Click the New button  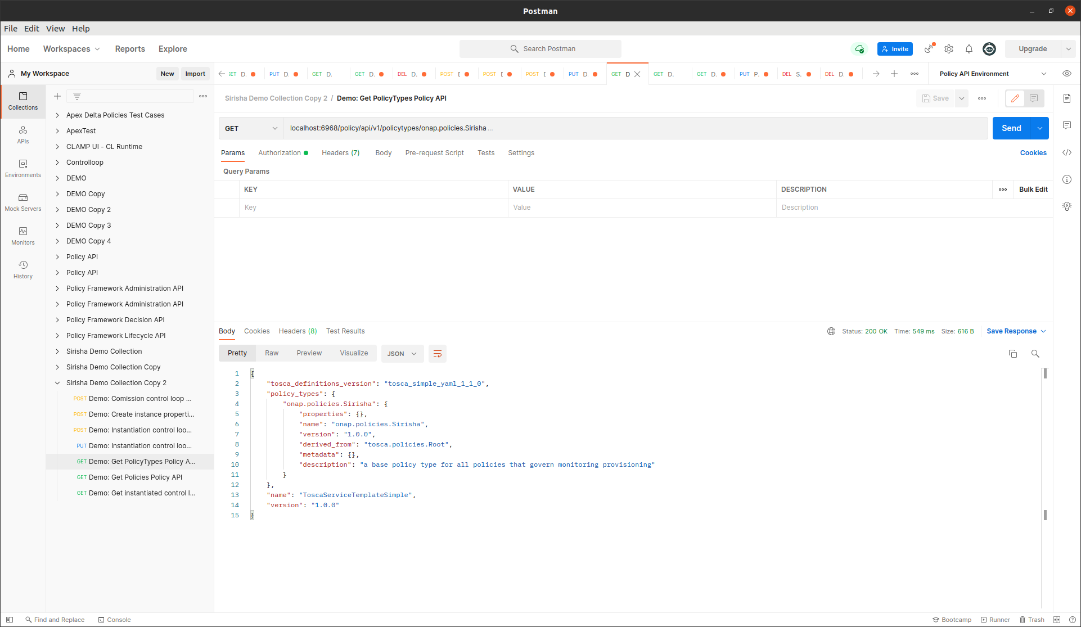167,74
